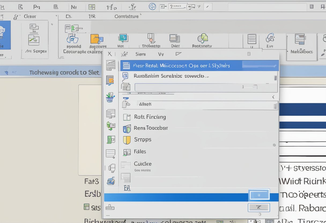Click the Cancel button below the OK button
The image size is (326, 223).
tap(259, 207)
